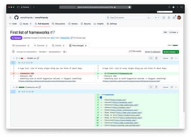This screenshot has width=191, height=137.
Task: Mark frameworks.md as Viewed
Action: 165,87
